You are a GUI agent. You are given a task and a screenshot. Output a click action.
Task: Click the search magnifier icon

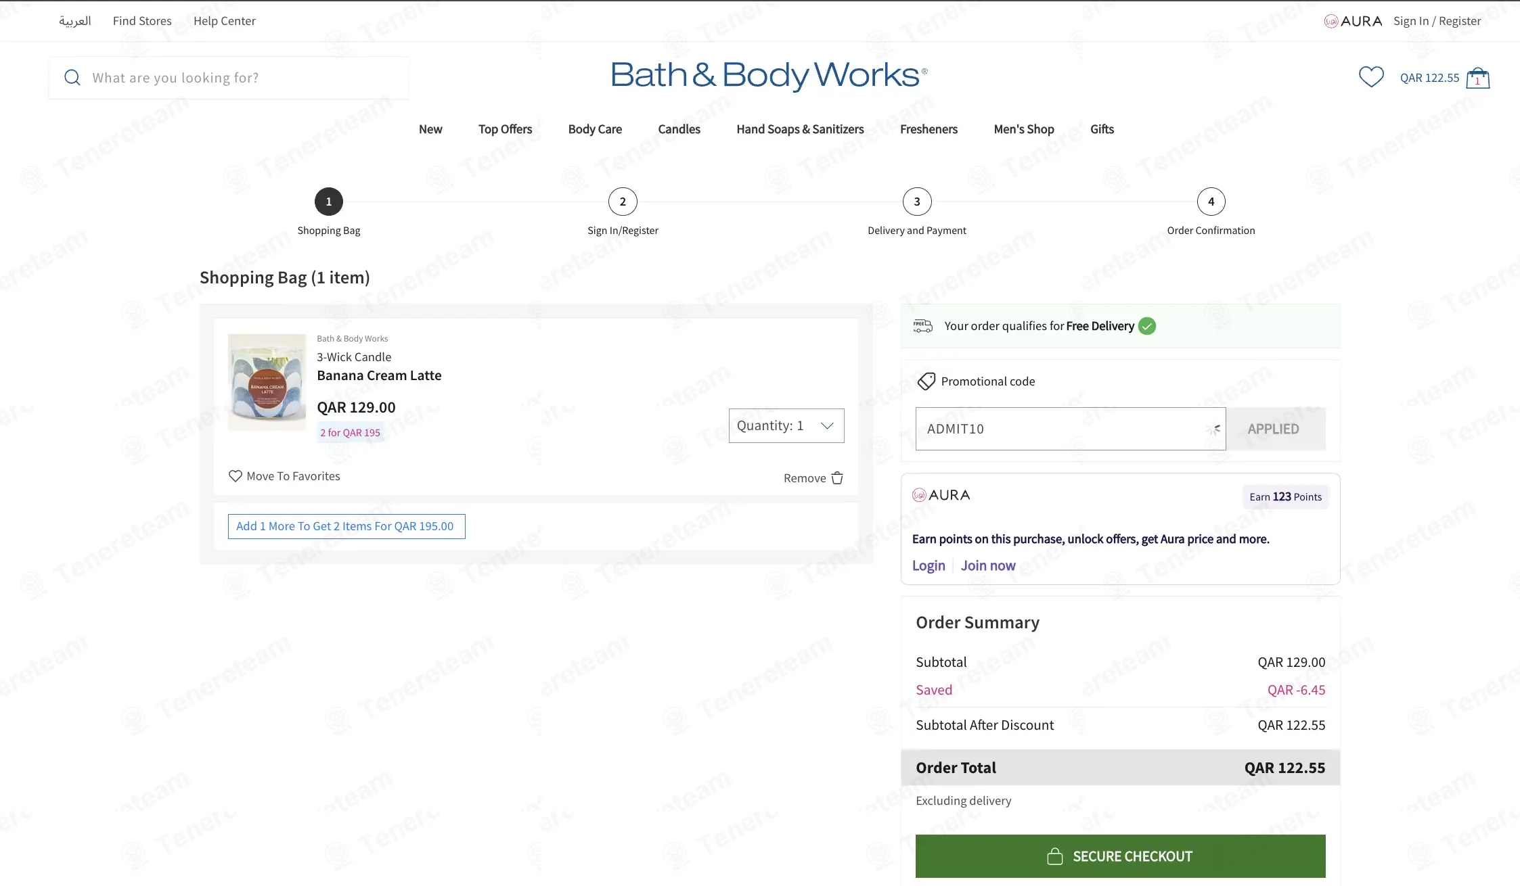coord(72,78)
